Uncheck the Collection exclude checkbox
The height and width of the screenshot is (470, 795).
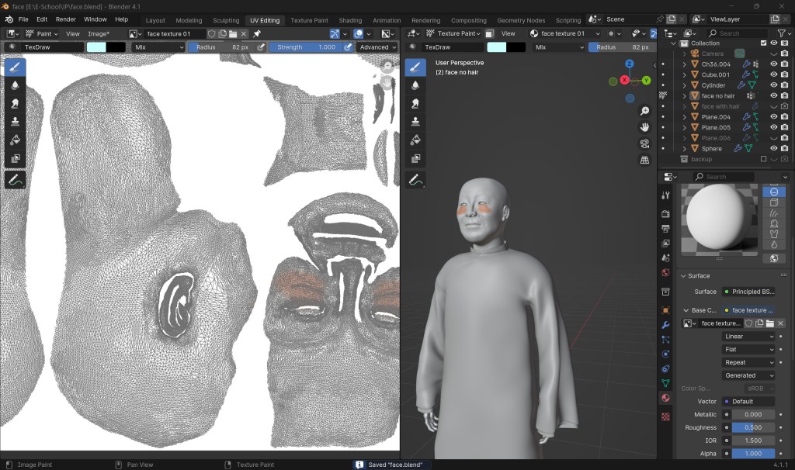coord(763,43)
